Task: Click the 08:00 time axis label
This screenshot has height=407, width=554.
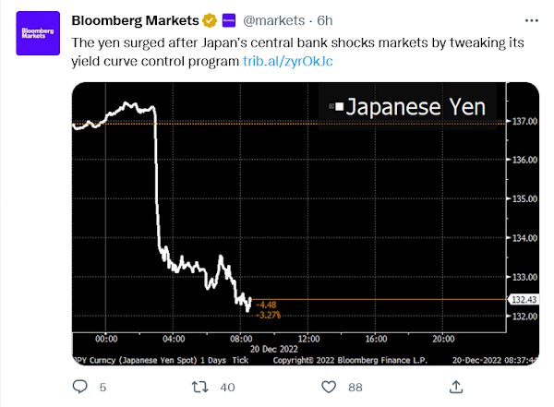Action: pyautogui.click(x=241, y=340)
